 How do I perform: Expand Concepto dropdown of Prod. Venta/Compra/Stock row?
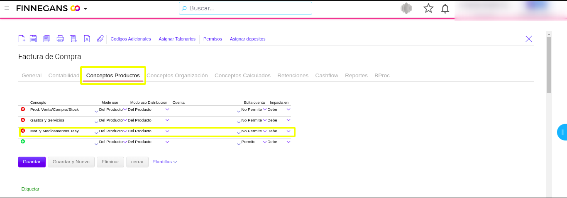point(96,111)
